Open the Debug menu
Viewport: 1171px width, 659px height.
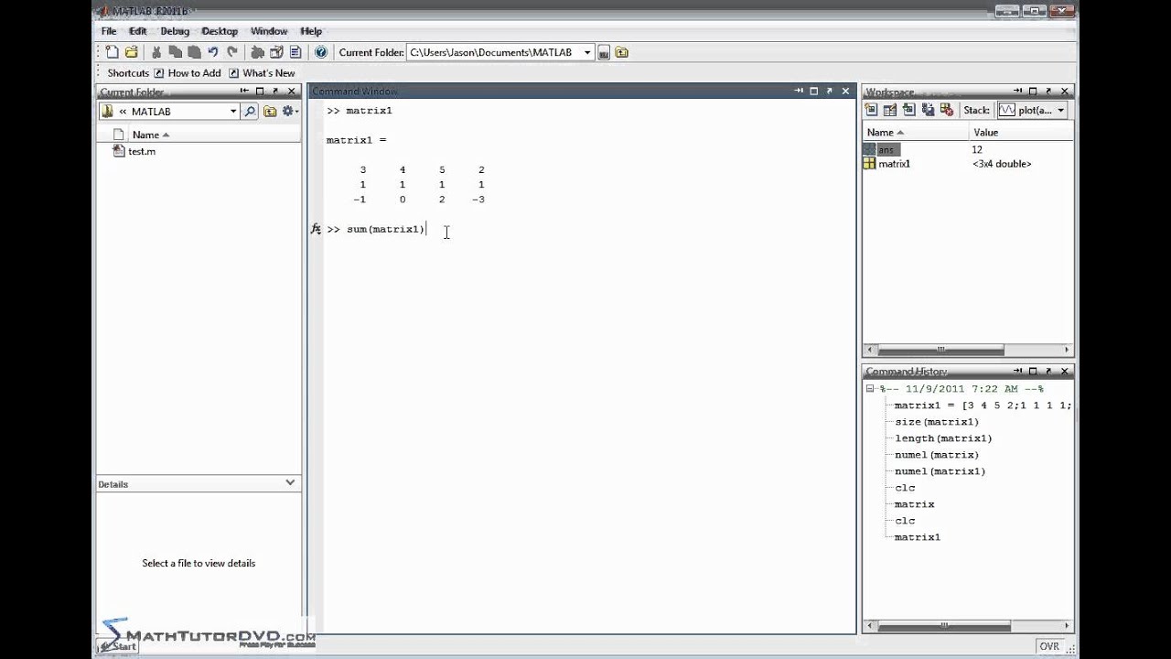pos(175,31)
